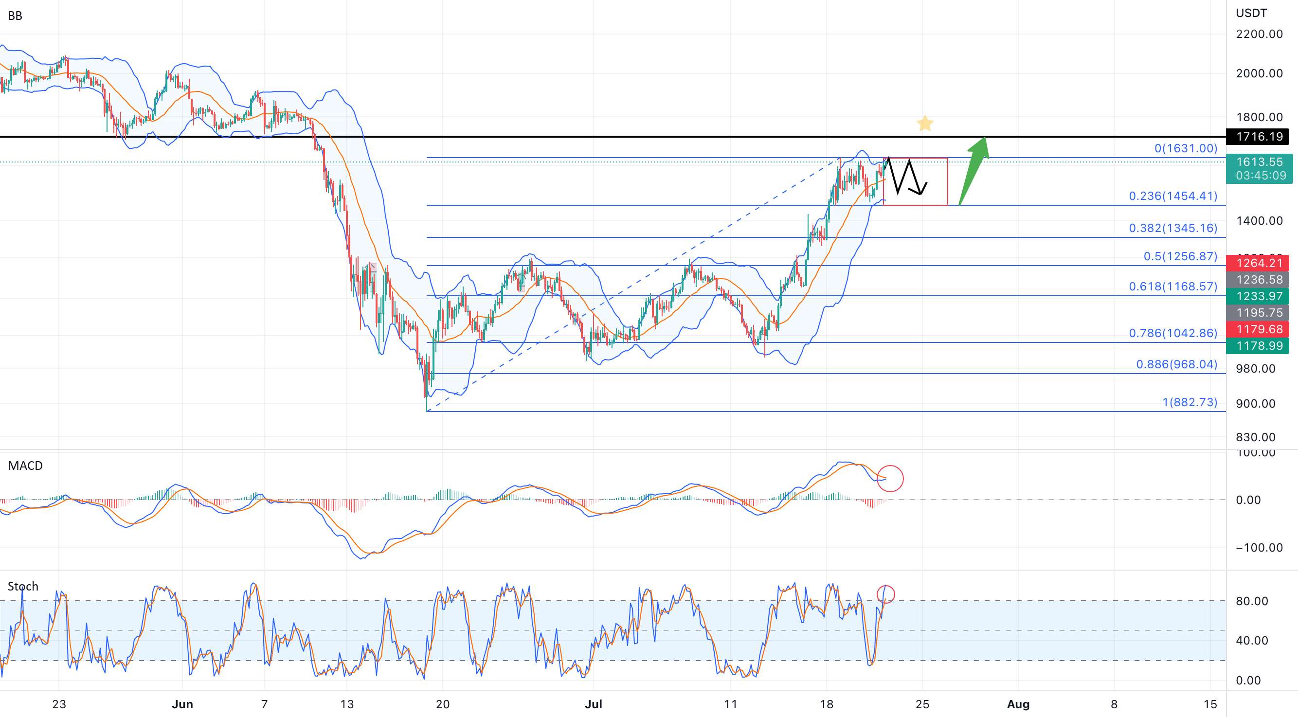Select the green upward arrow drawing
Image resolution: width=1298 pixels, height=717 pixels.
pos(973,171)
